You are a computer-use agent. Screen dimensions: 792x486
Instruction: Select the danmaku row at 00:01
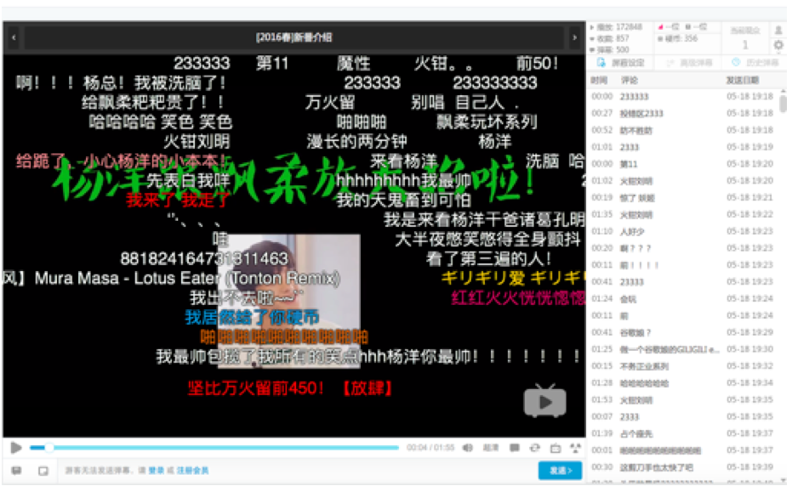683,450
